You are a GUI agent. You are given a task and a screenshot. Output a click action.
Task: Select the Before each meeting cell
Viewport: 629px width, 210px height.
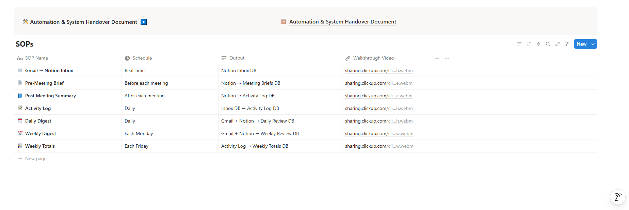point(170,83)
